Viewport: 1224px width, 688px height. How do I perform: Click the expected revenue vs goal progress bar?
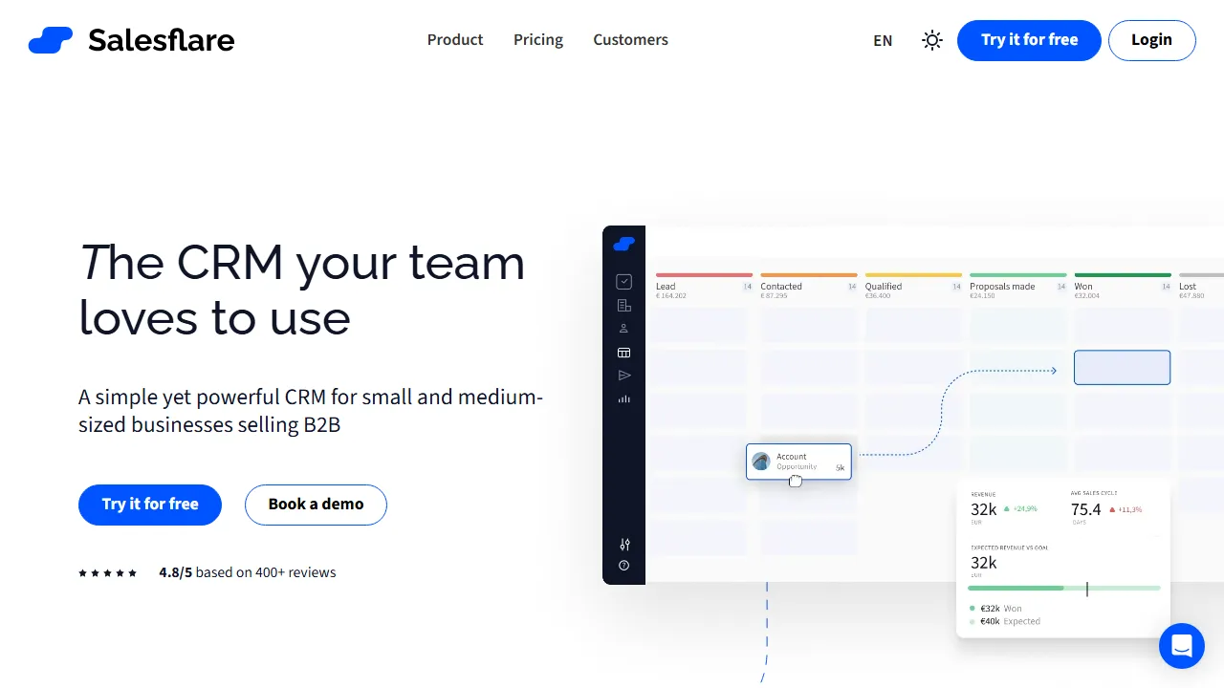(1064, 589)
